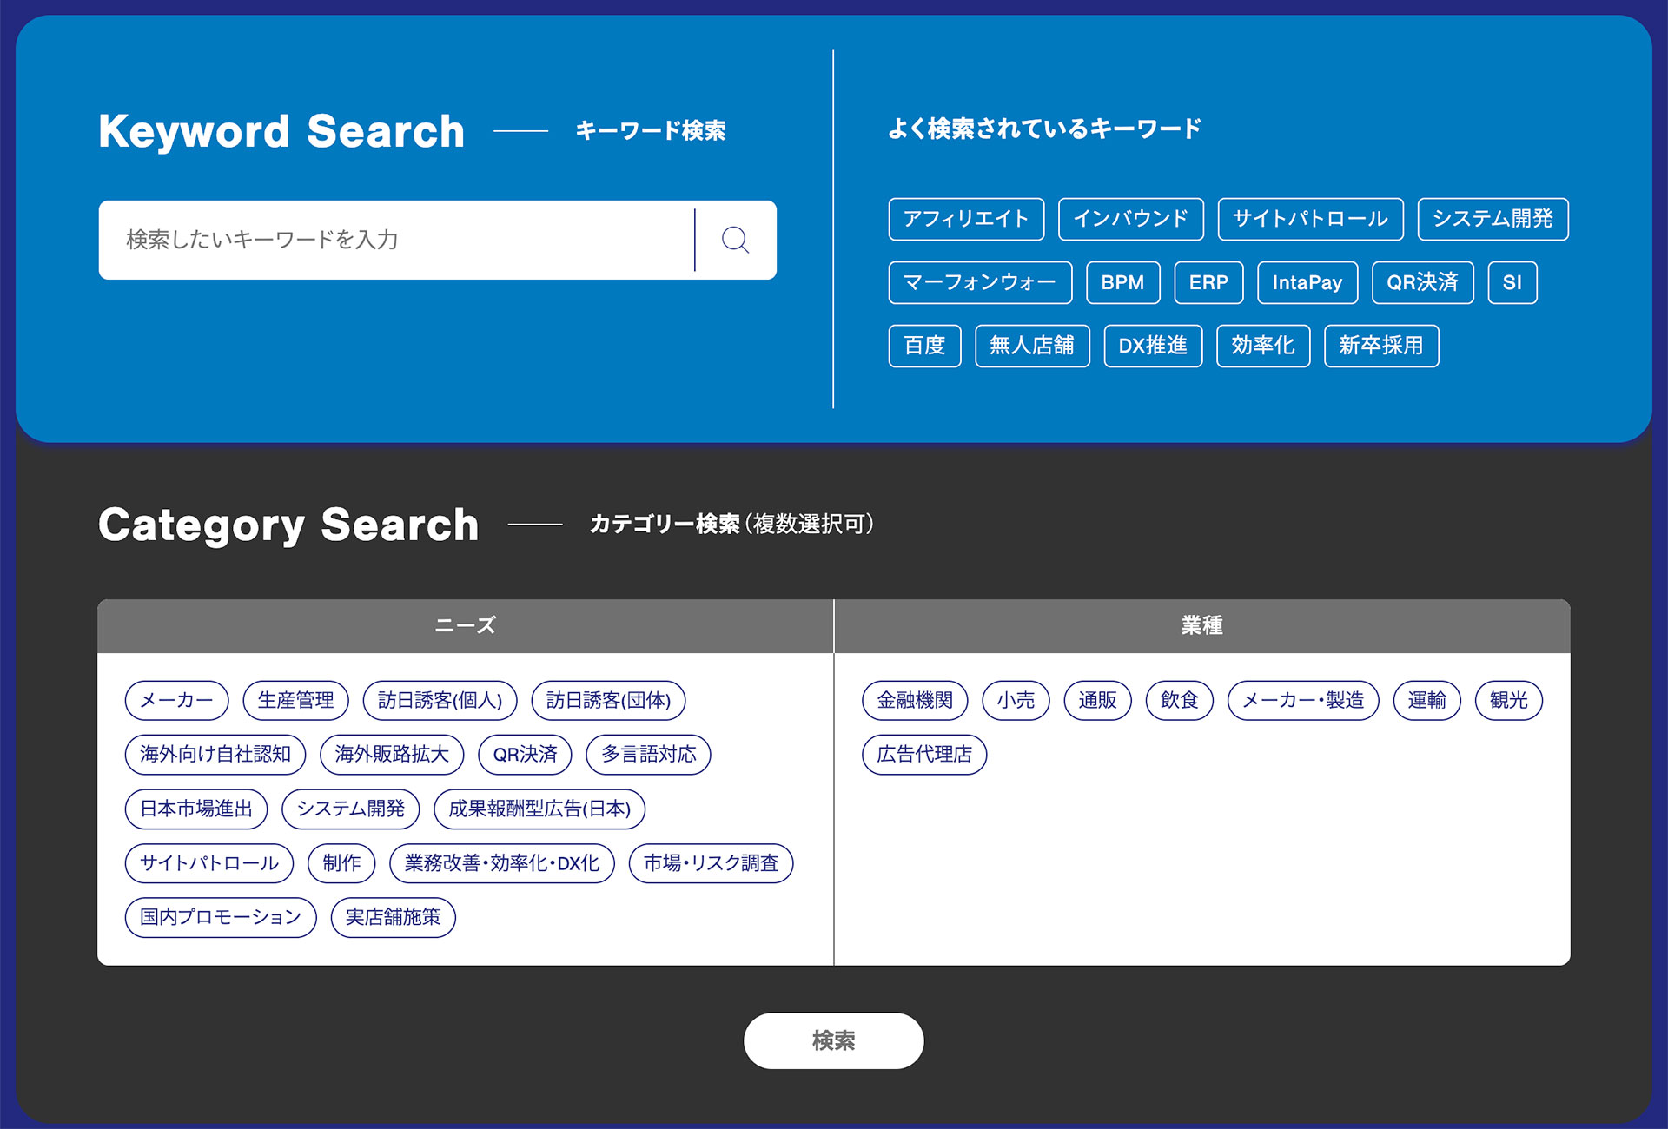Choose the DX推進 keyword tag

coord(1152,346)
